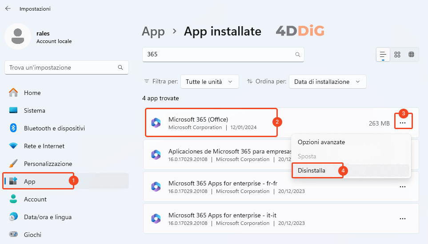Click the Bluetooth icon in sidebar
Screen dimensions: 428x244
tap(13, 128)
